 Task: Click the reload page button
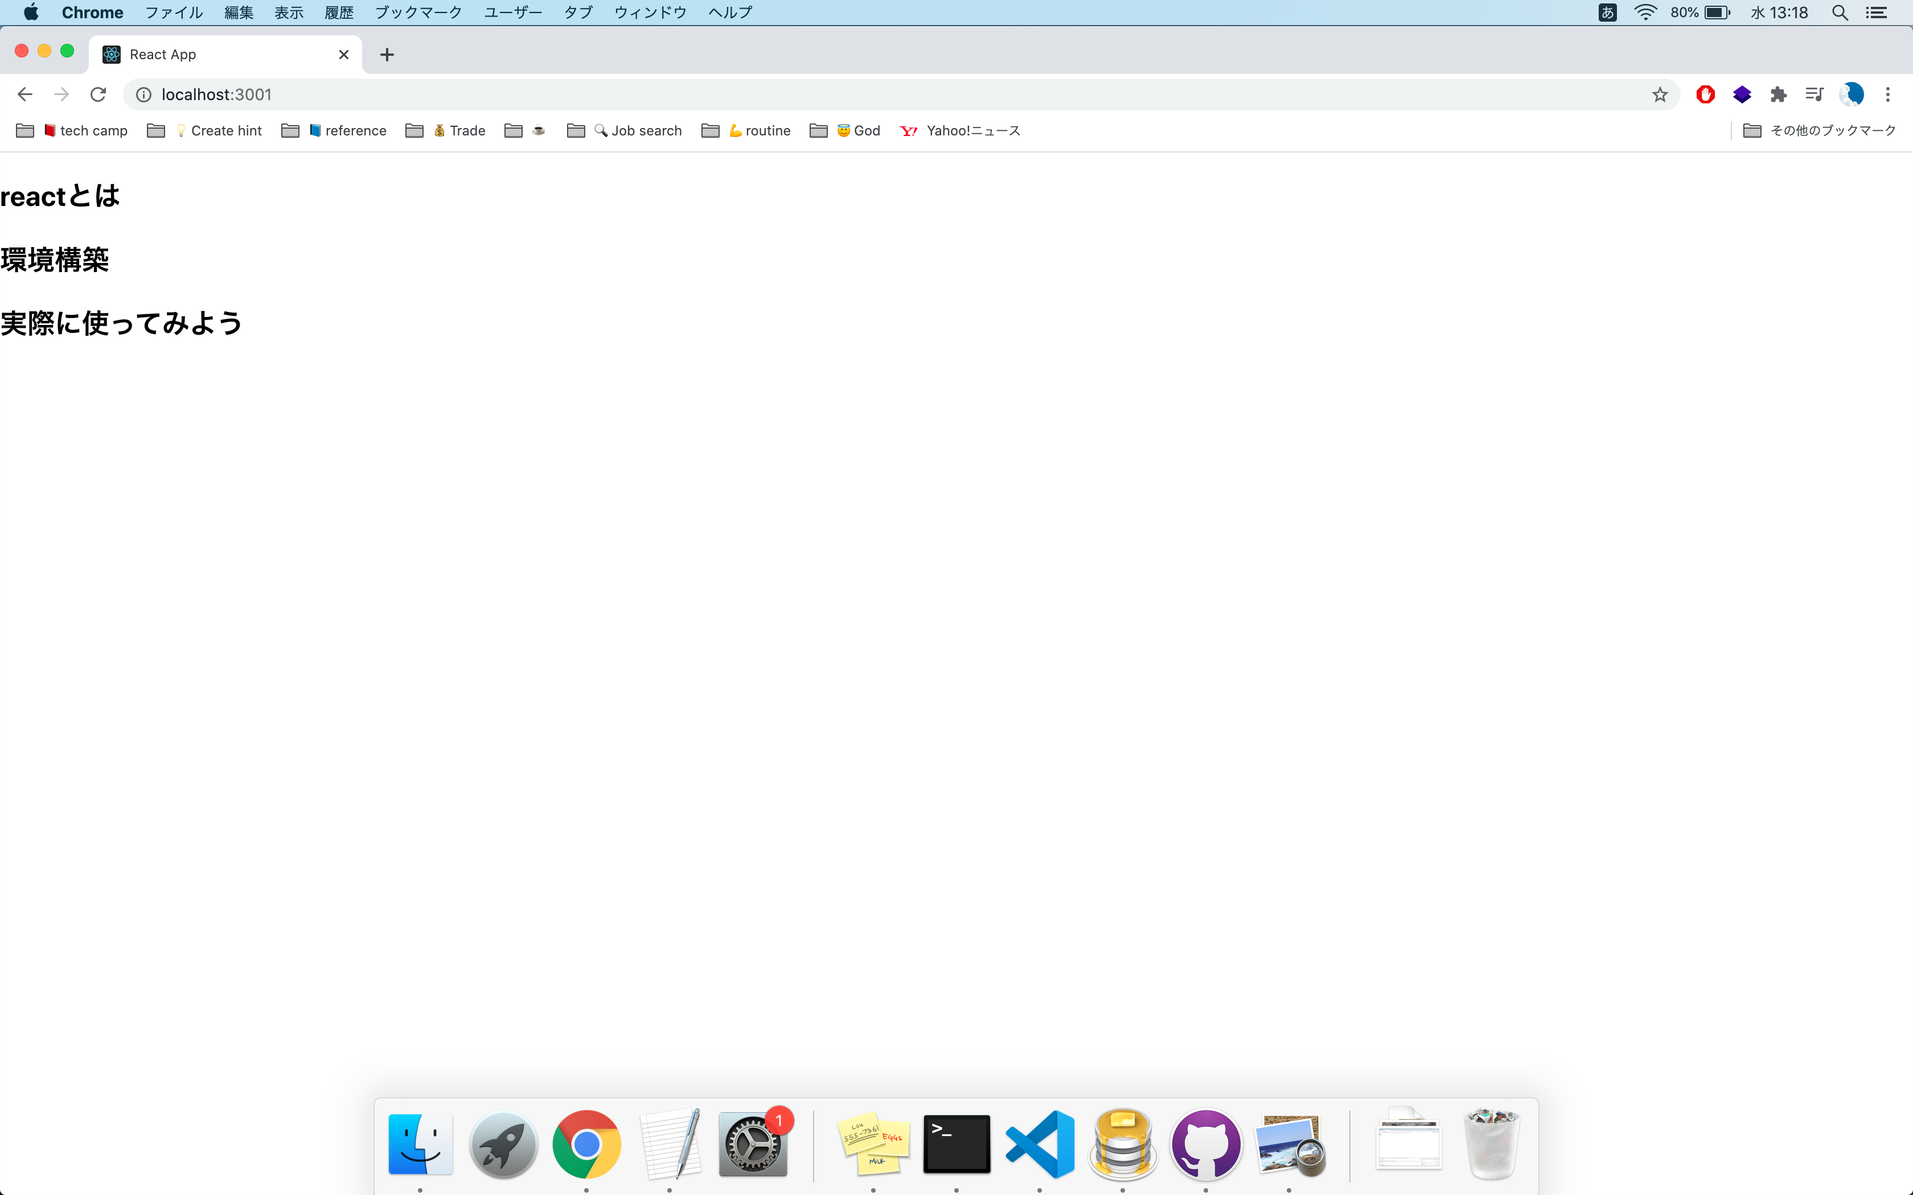[x=97, y=94]
